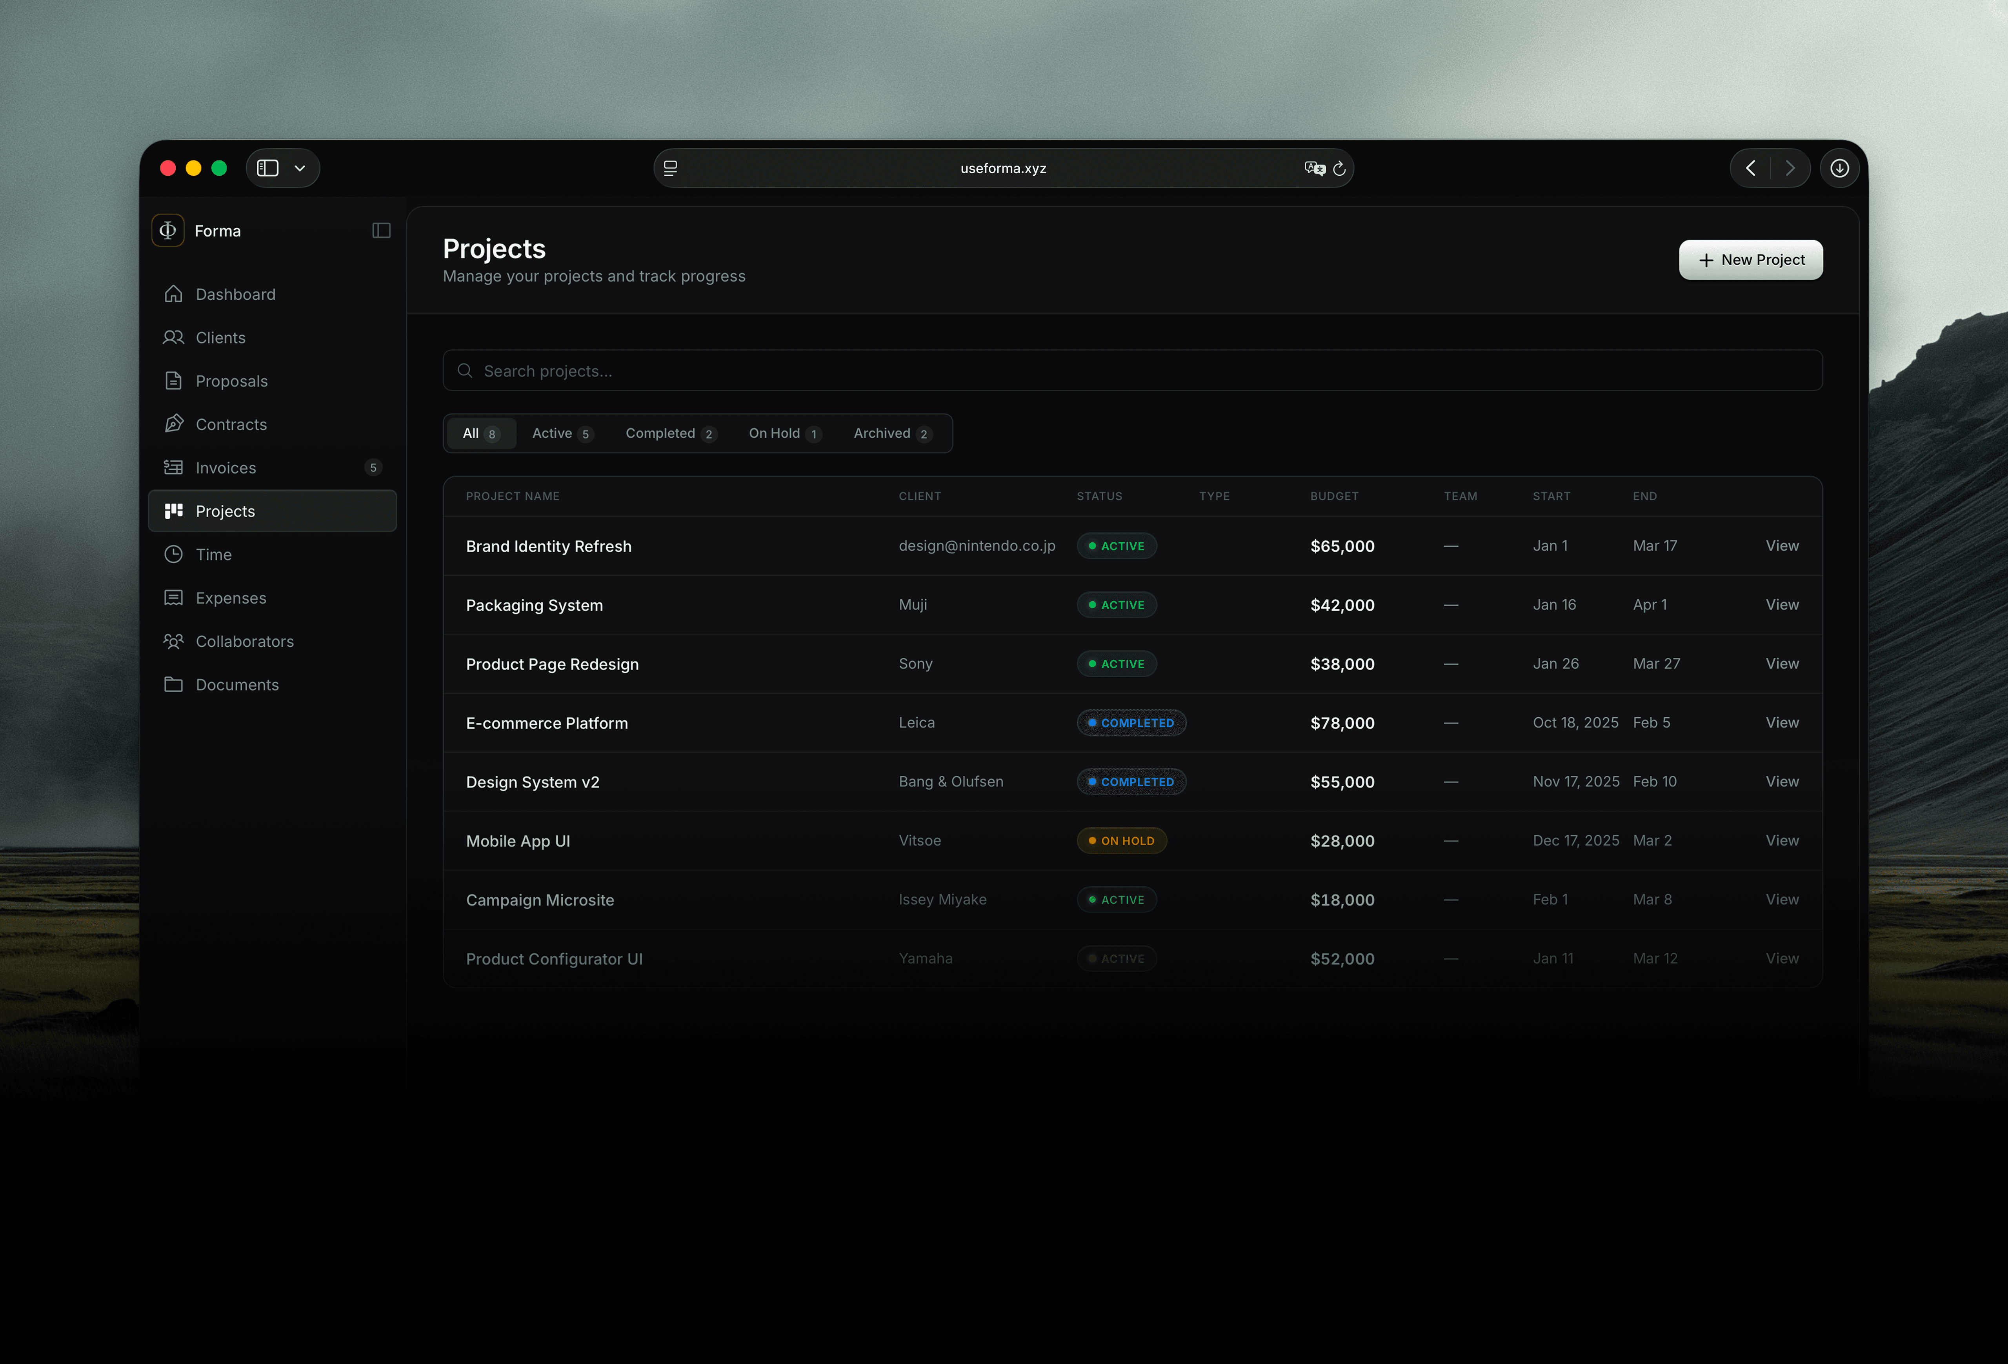Click the Proposals document icon
The width and height of the screenshot is (2008, 1364).
[x=174, y=381]
